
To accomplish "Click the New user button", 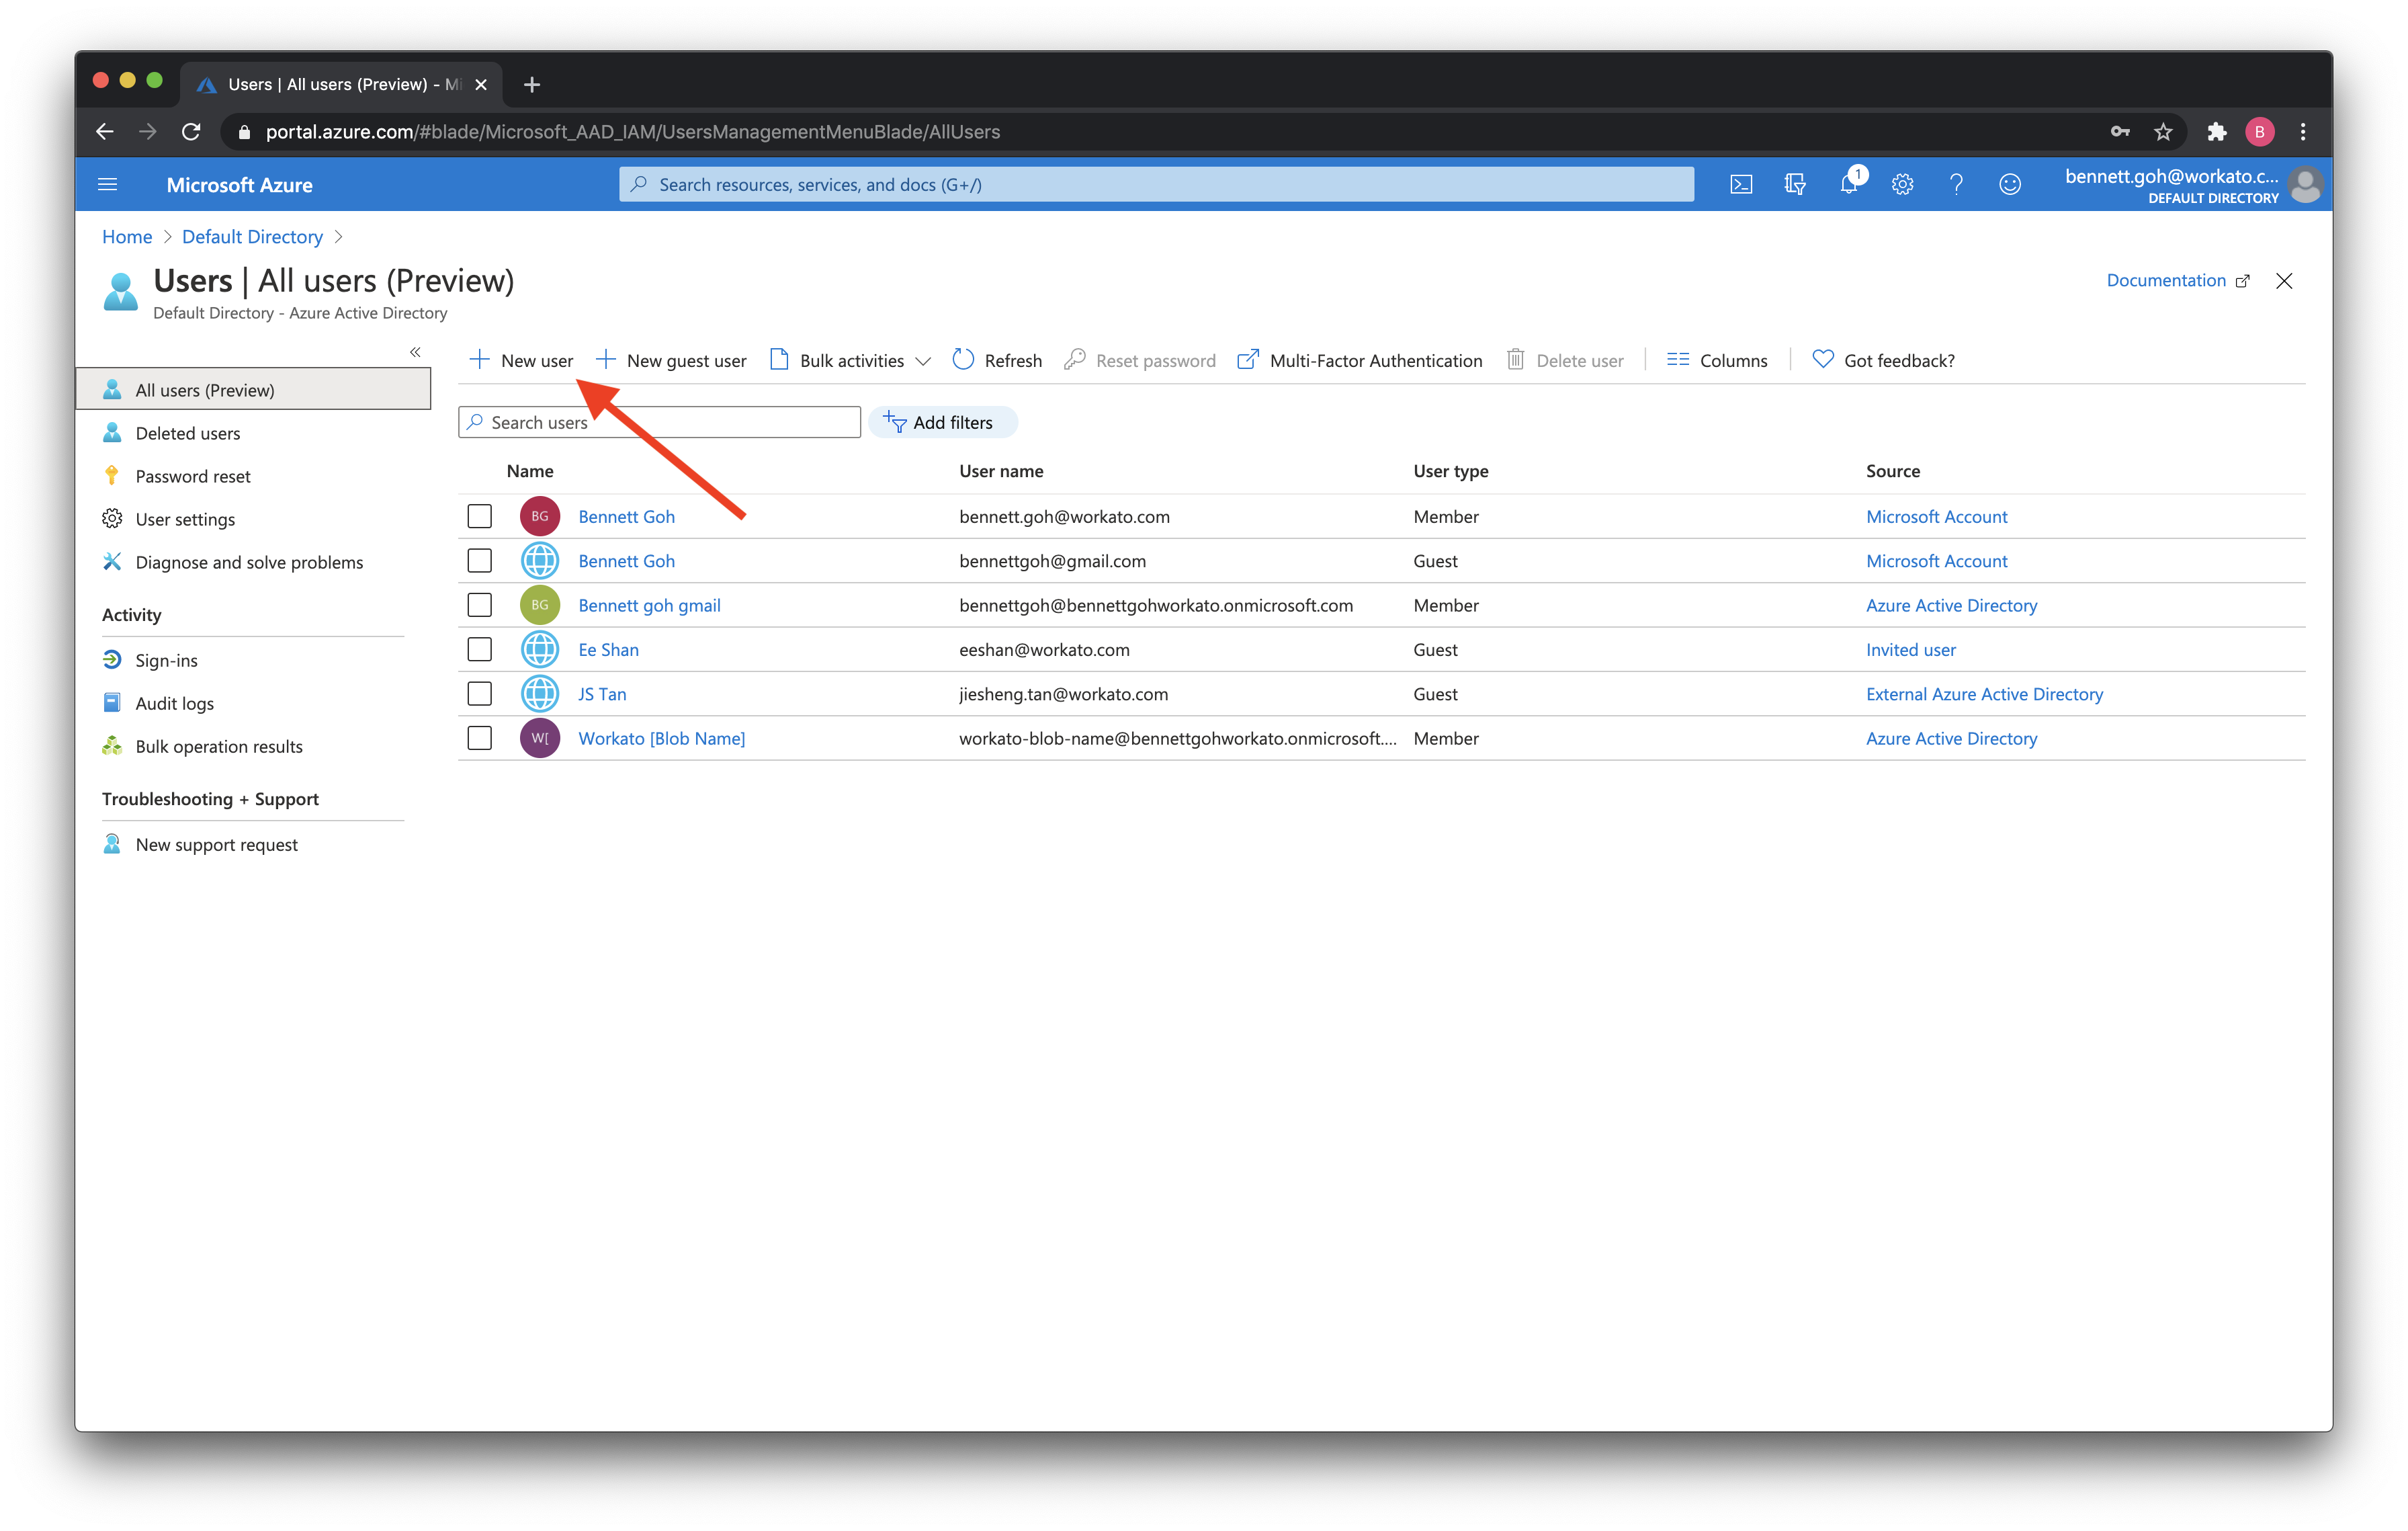I will point(521,360).
